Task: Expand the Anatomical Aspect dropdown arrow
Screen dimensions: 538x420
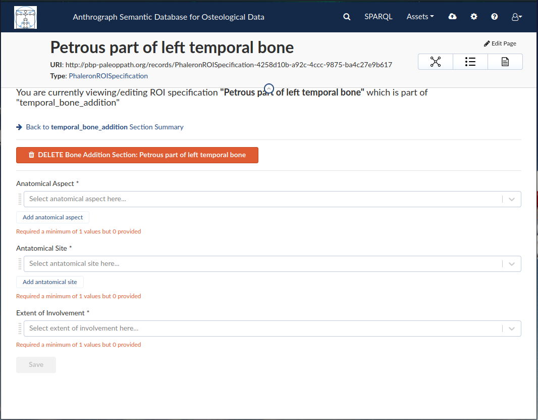Action: [511, 199]
